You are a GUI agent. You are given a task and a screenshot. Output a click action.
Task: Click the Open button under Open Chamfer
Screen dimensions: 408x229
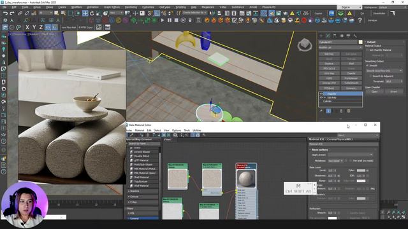(374, 92)
